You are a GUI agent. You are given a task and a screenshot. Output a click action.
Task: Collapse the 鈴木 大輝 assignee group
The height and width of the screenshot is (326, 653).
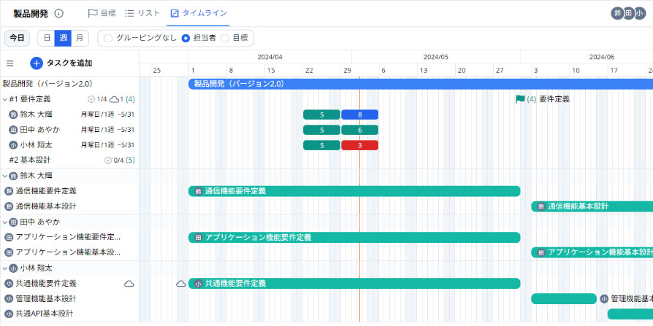(x=4, y=176)
